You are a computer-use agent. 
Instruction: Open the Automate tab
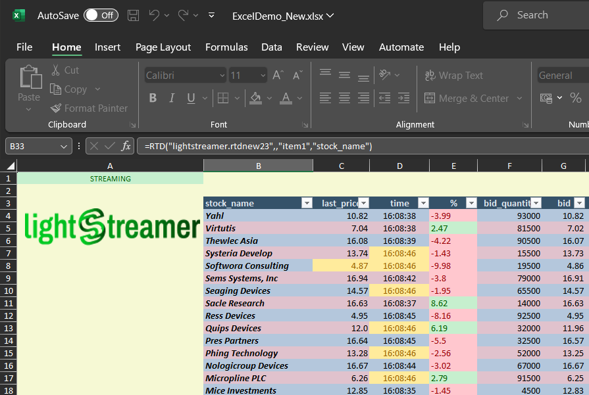tap(401, 47)
